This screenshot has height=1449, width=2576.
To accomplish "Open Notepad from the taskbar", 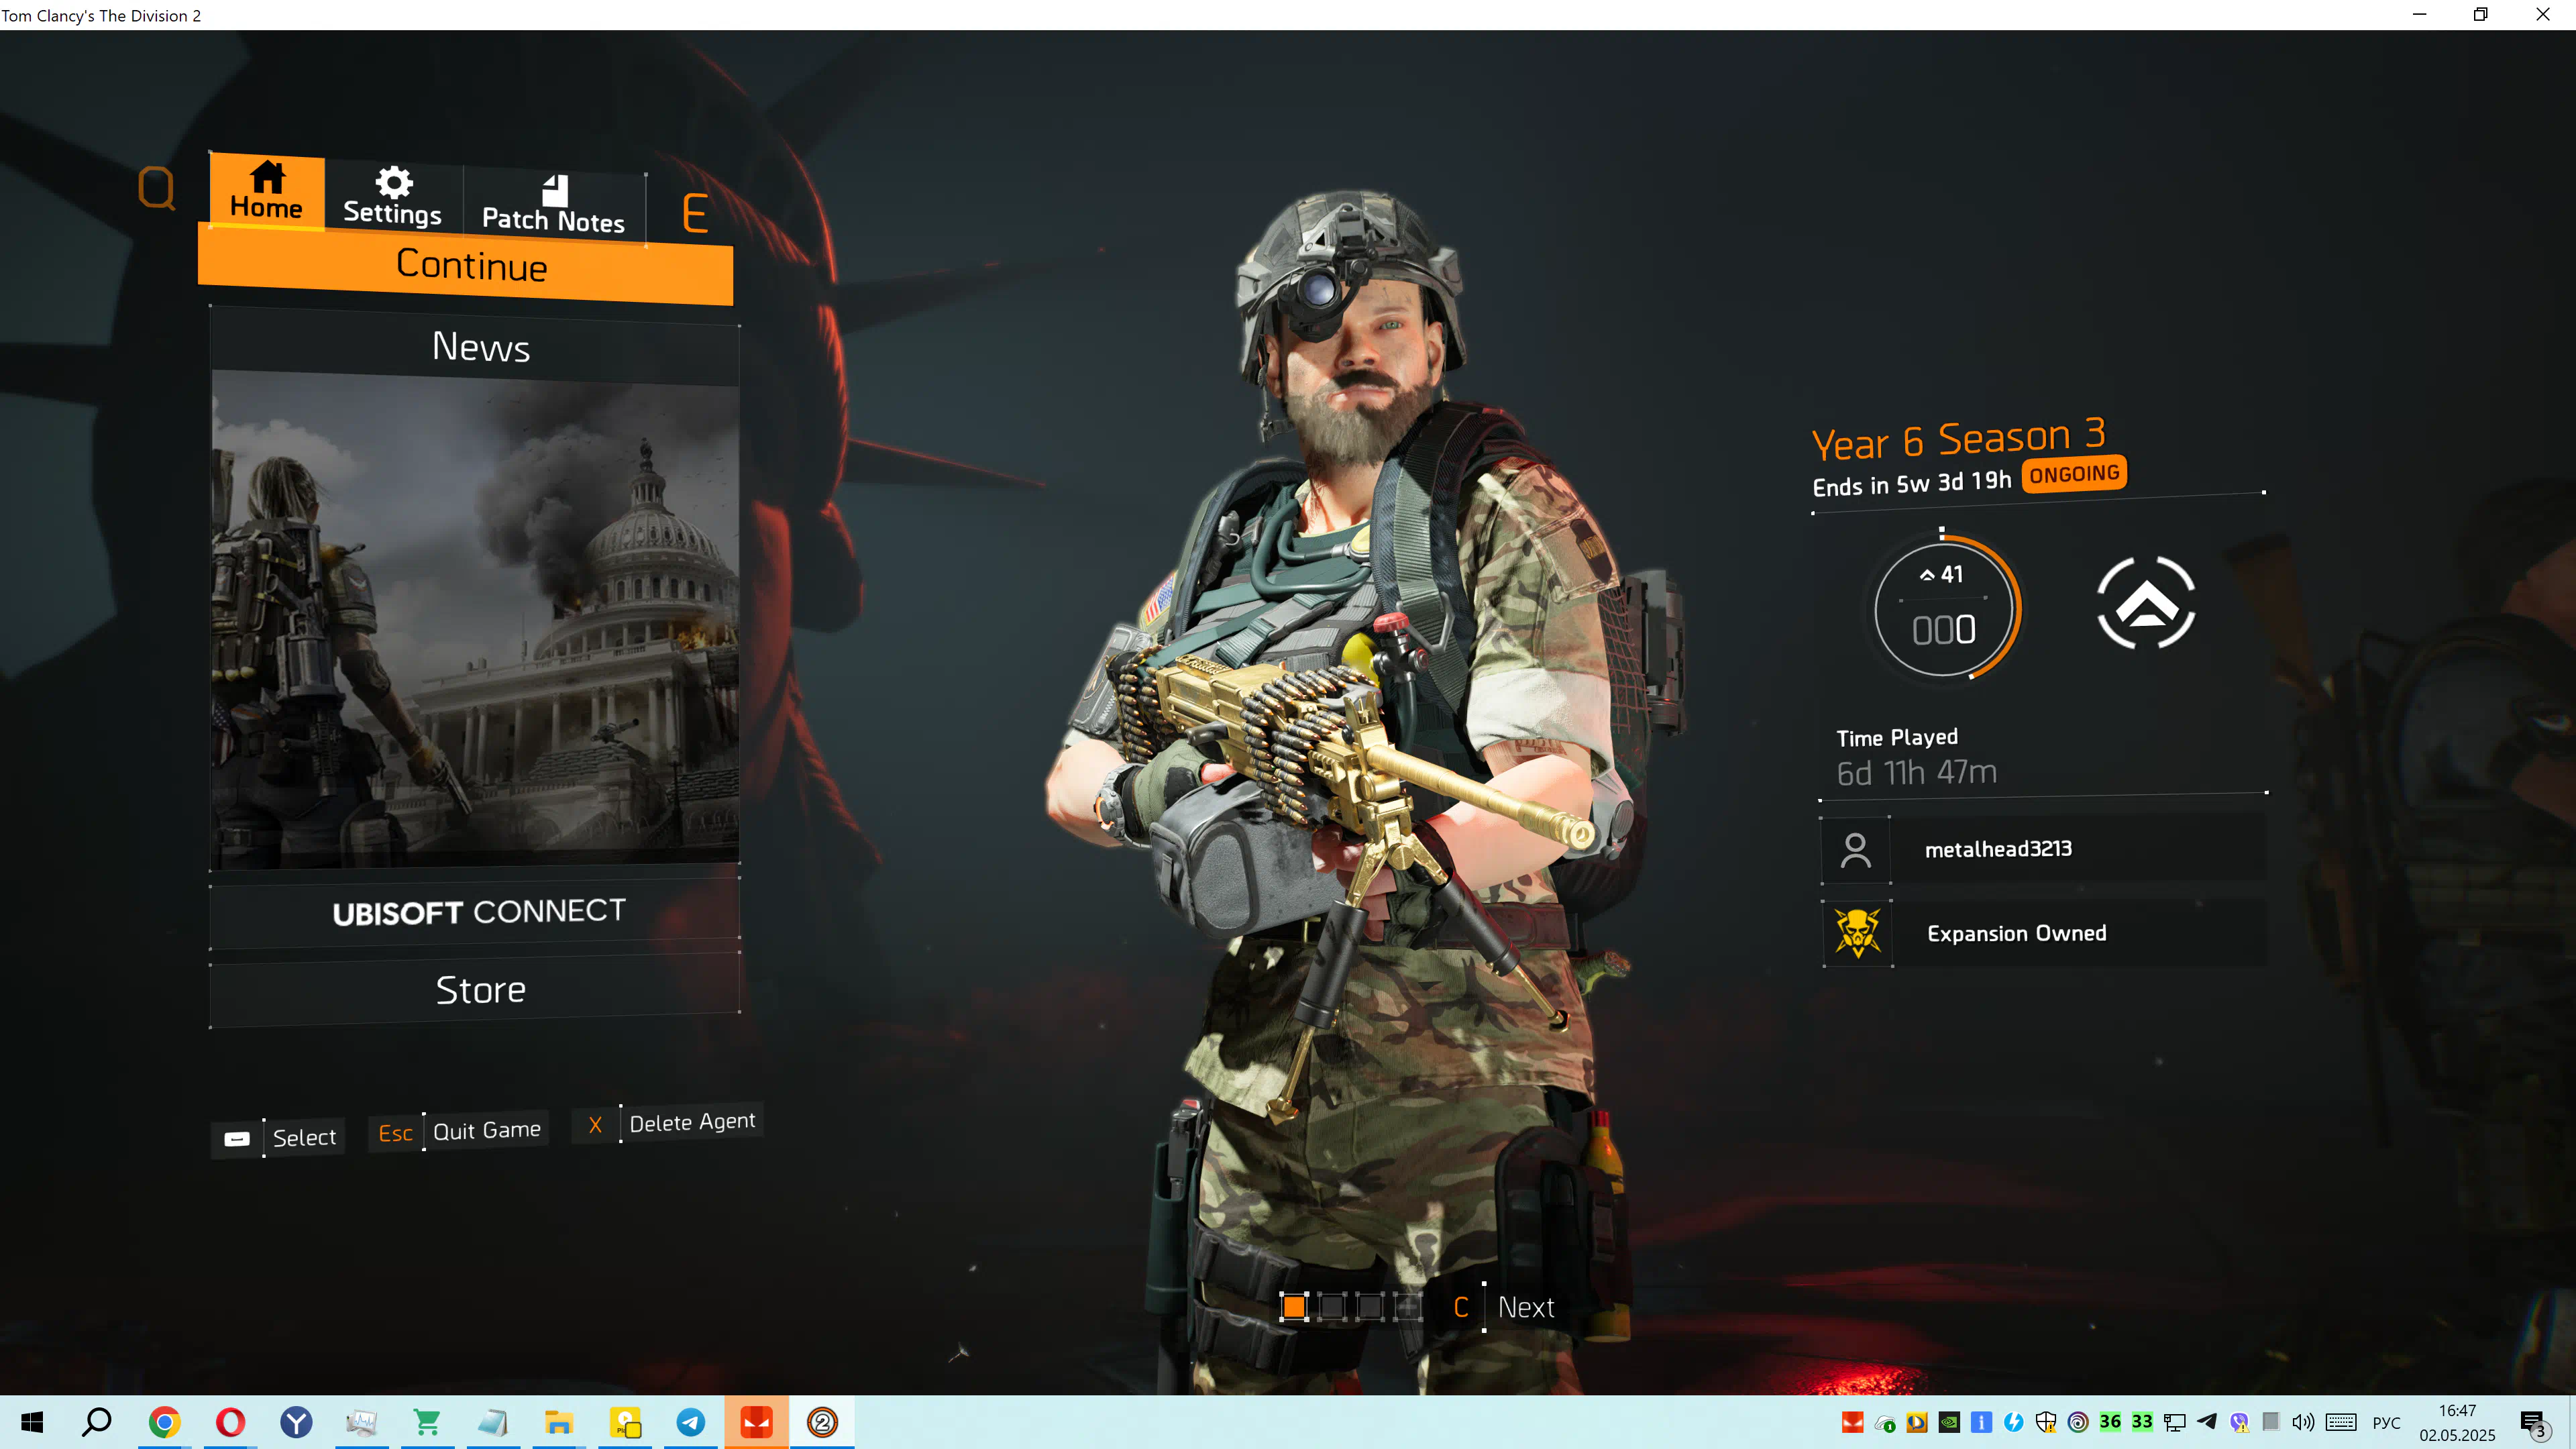I will tap(493, 1422).
